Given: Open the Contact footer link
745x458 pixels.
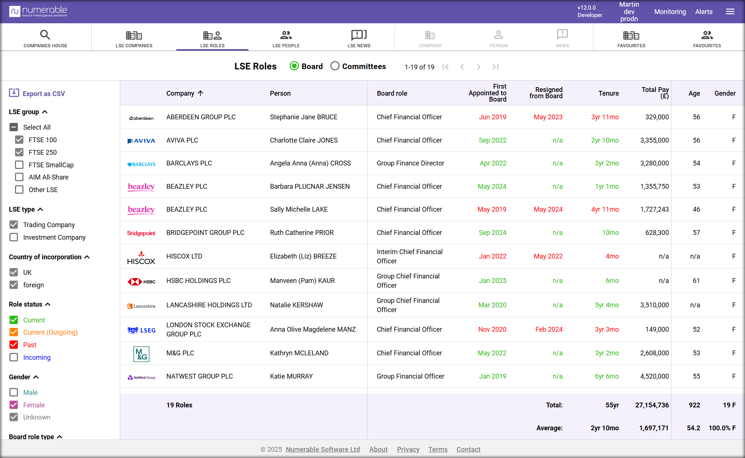Looking at the screenshot, I should tap(468, 450).
